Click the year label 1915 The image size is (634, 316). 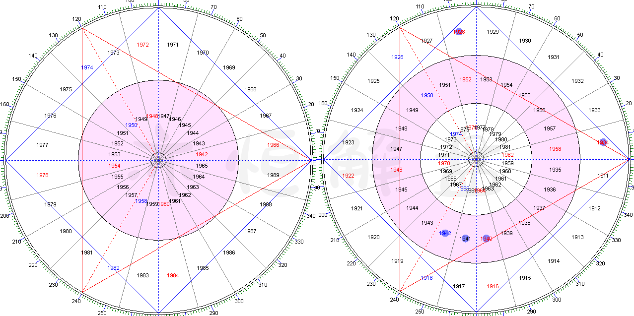click(x=525, y=278)
